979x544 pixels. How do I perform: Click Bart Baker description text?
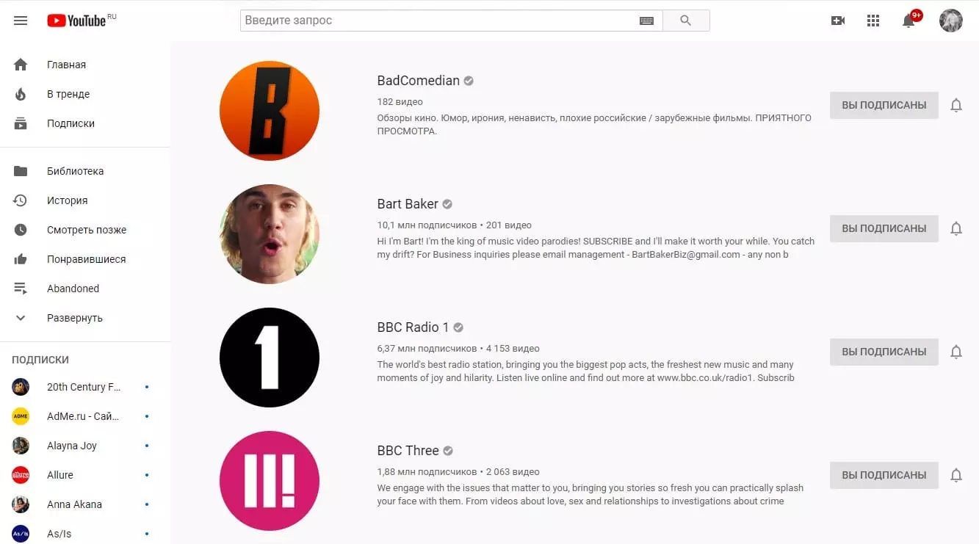[x=596, y=248]
